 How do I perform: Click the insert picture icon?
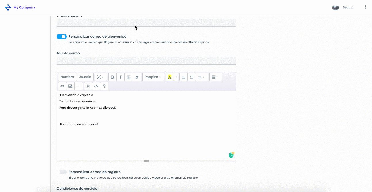click(x=70, y=86)
